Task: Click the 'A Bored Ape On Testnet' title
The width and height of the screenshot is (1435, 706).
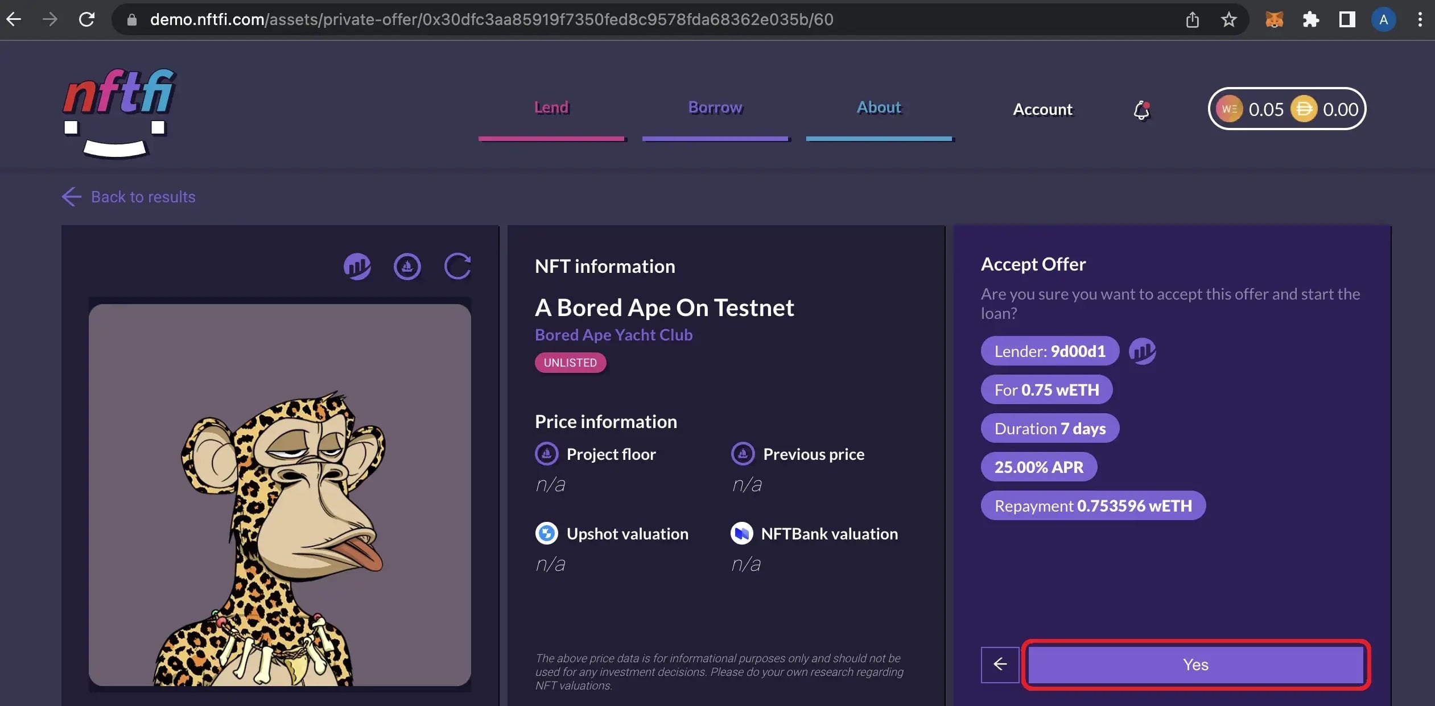Action: pyautogui.click(x=665, y=308)
